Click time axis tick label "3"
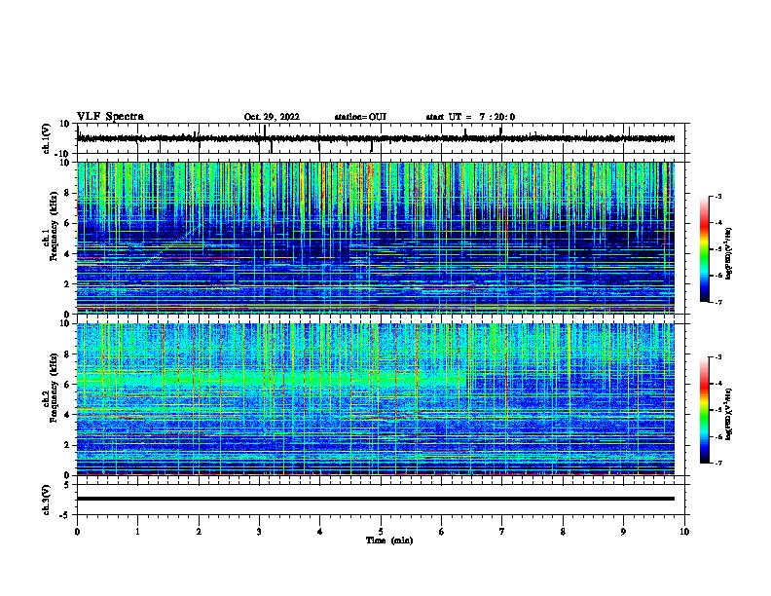The width and height of the screenshot is (771, 596). click(259, 532)
